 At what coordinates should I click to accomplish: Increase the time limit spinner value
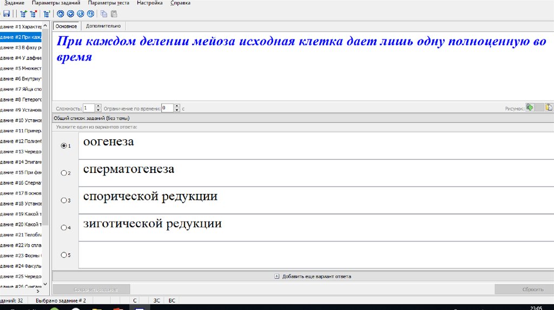[x=177, y=106]
